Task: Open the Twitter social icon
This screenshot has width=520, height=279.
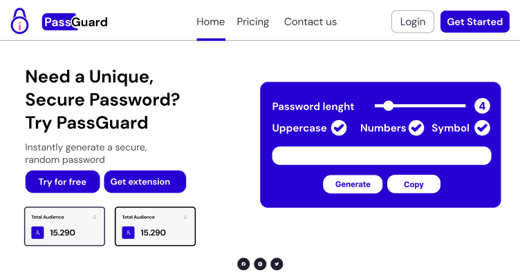Action: point(277,264)
